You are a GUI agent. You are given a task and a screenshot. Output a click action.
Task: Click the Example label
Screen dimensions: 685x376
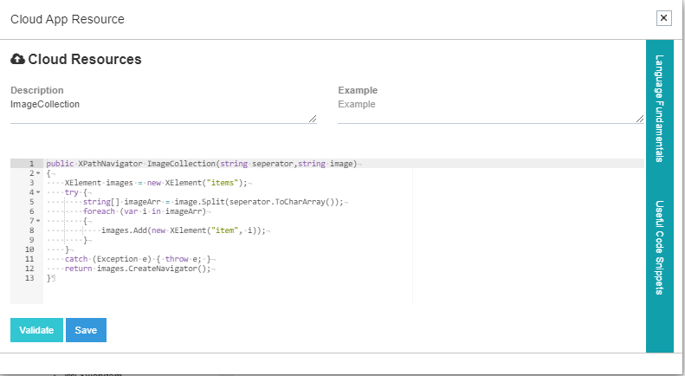coord(358,90)
